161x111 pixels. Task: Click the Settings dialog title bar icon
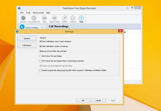point(17,31)
